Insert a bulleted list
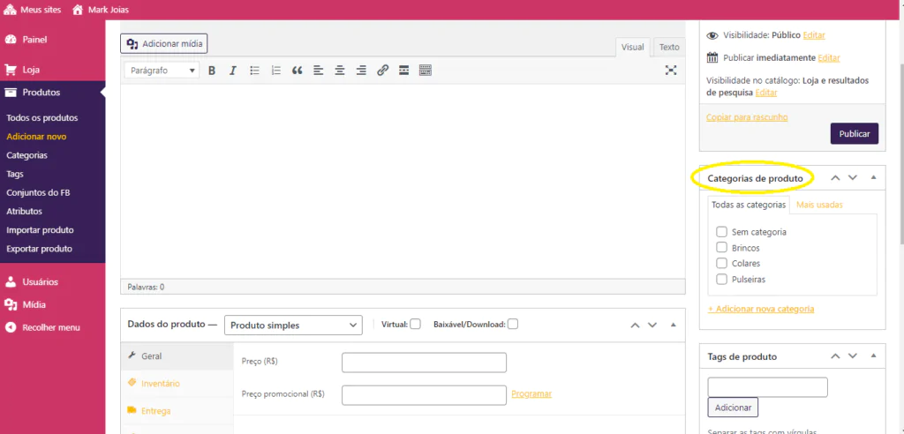 pyautogui.click(x=254, y=71)
